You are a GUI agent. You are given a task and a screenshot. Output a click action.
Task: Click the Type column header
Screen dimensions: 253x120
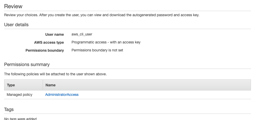11,85
